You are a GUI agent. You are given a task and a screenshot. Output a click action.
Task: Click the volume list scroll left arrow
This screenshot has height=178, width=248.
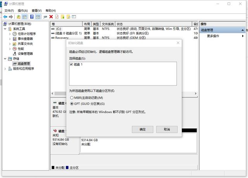pos(53,94)
